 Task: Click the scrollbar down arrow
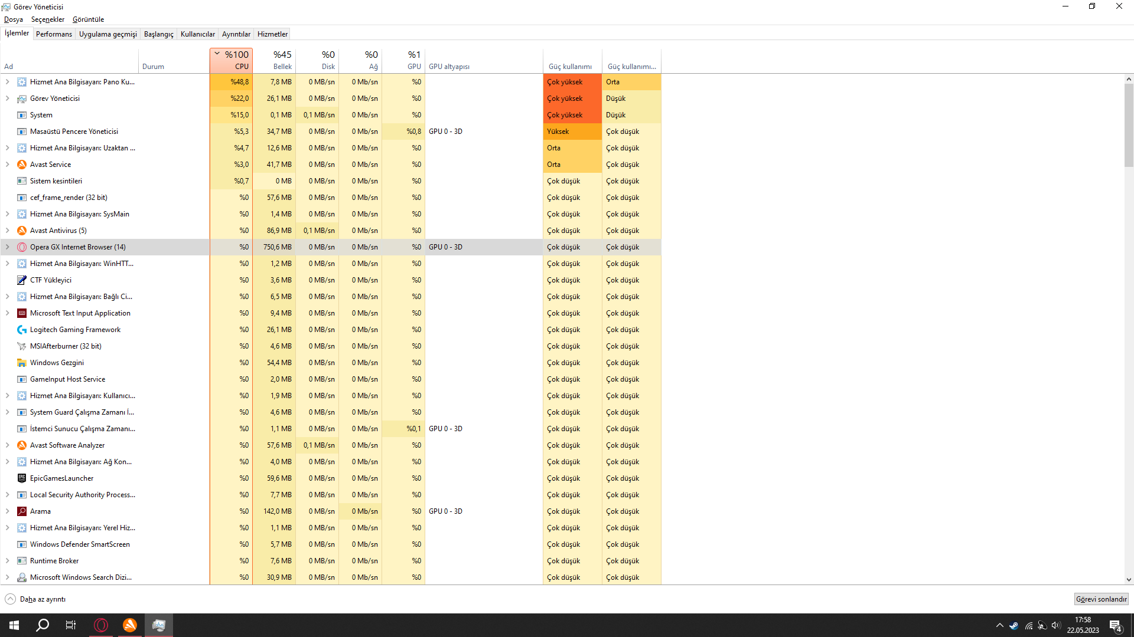(x=1129, y=580)
